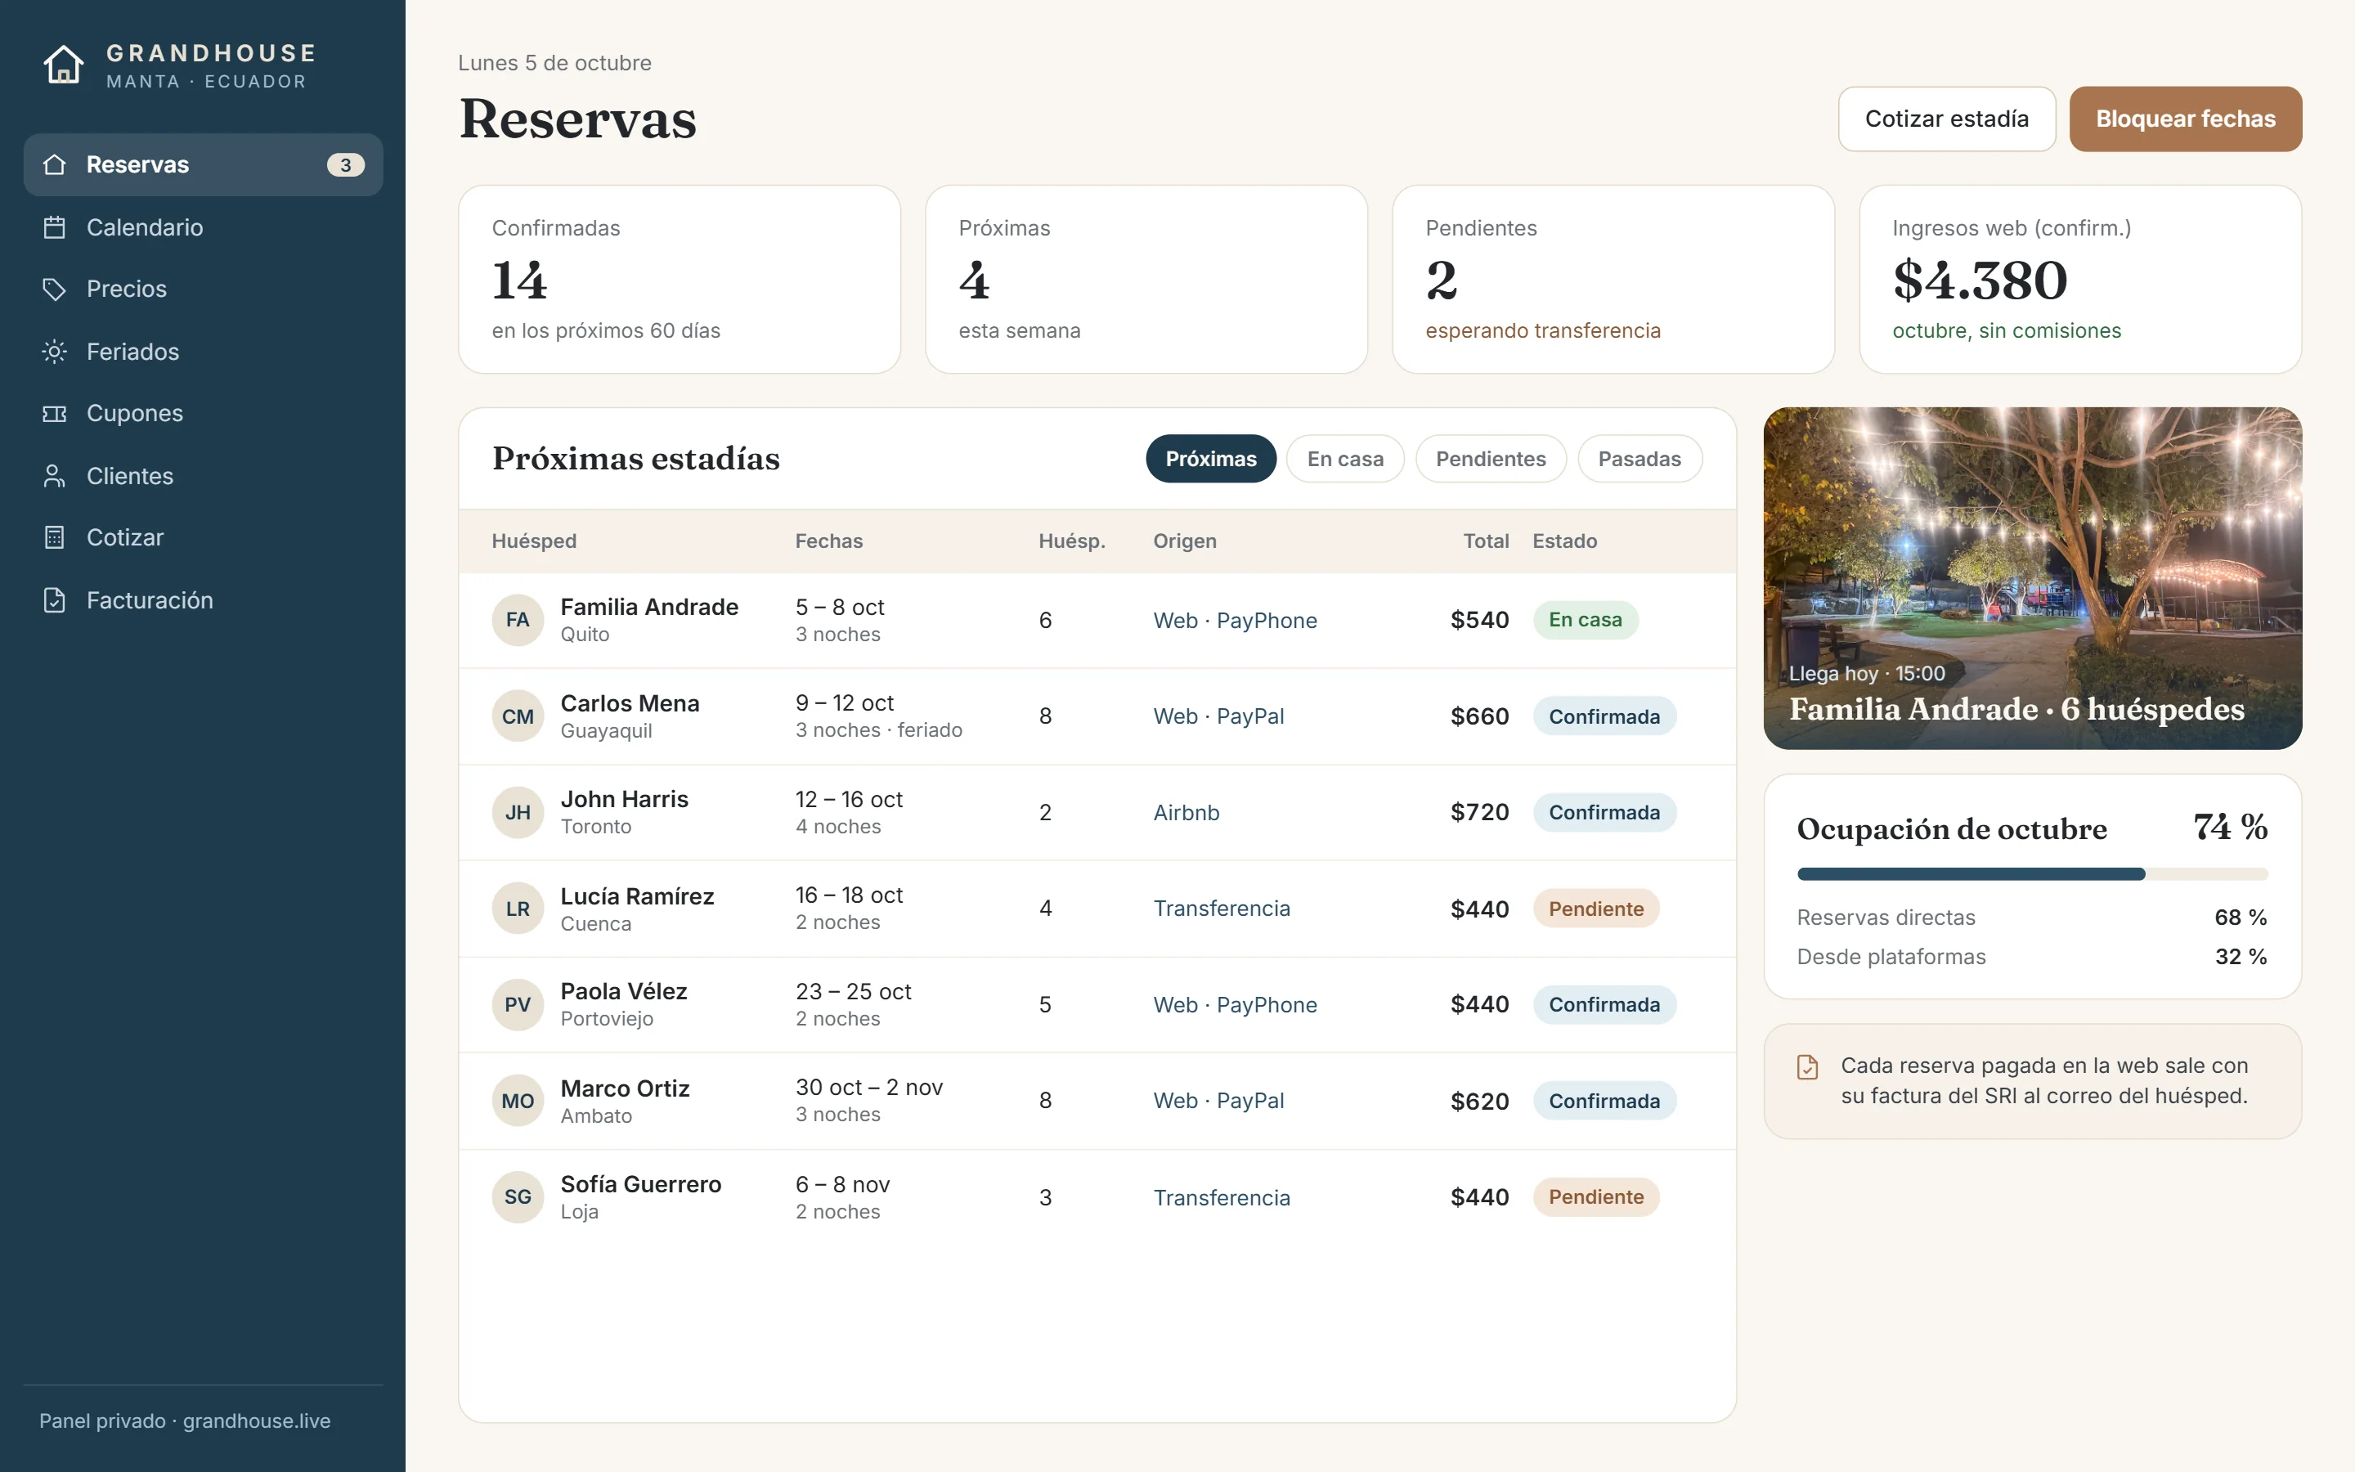Click the Cotizar calculator icon
This screenshot has width=2355, height=1472.
coord(55,537)
